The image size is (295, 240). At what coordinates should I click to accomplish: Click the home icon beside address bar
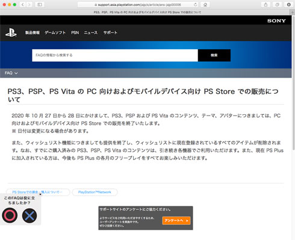pyautogui.click(x=205, y=4)
